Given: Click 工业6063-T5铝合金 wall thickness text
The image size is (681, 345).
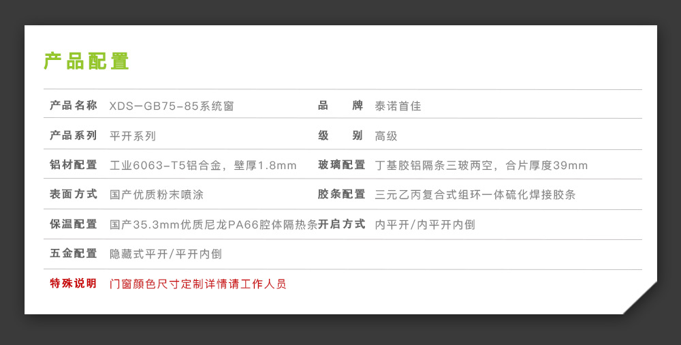Looking at the screenshot, I should (203, 166).
